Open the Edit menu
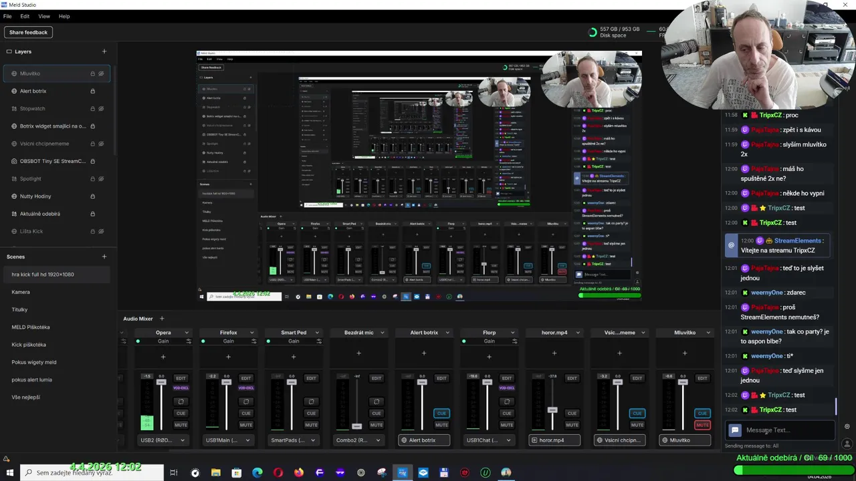This screenshot has height=481, width=856. click(25, 16)
